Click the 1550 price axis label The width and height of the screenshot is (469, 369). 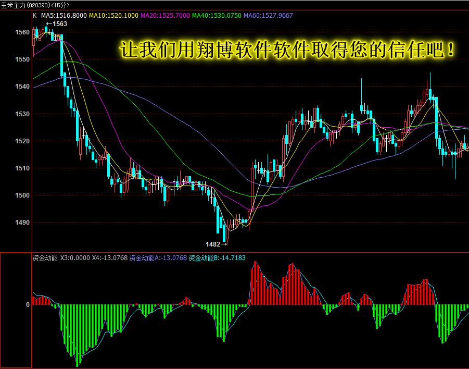coord(22,59)
